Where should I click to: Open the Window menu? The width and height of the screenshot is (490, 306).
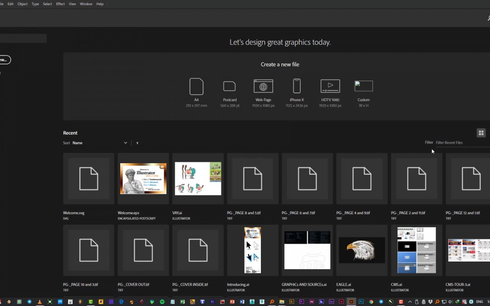tap(86, 4)
